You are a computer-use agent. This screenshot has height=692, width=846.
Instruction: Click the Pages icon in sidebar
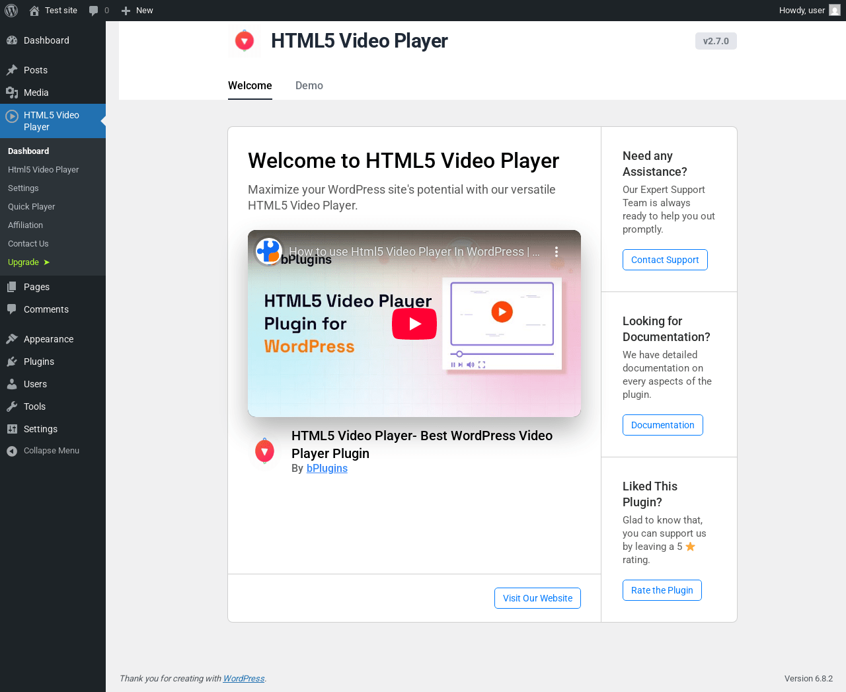[x=12, y=287]
